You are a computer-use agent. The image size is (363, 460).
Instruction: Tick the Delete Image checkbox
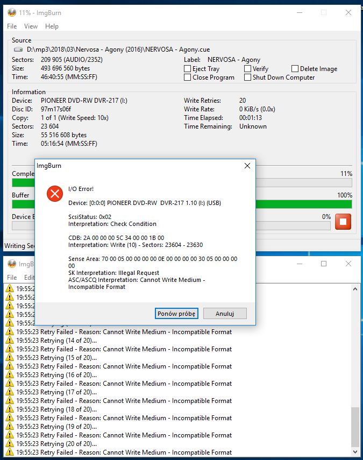[x=295, y=69]
